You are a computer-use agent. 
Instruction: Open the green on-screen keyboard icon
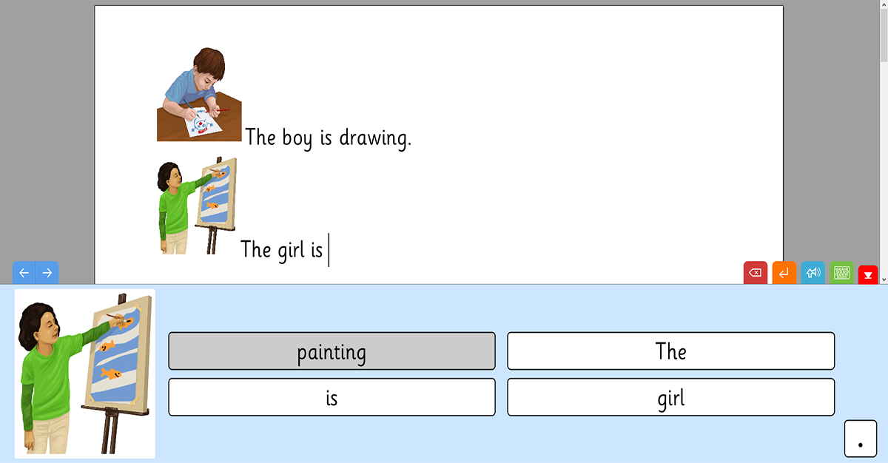coord(841,273)
